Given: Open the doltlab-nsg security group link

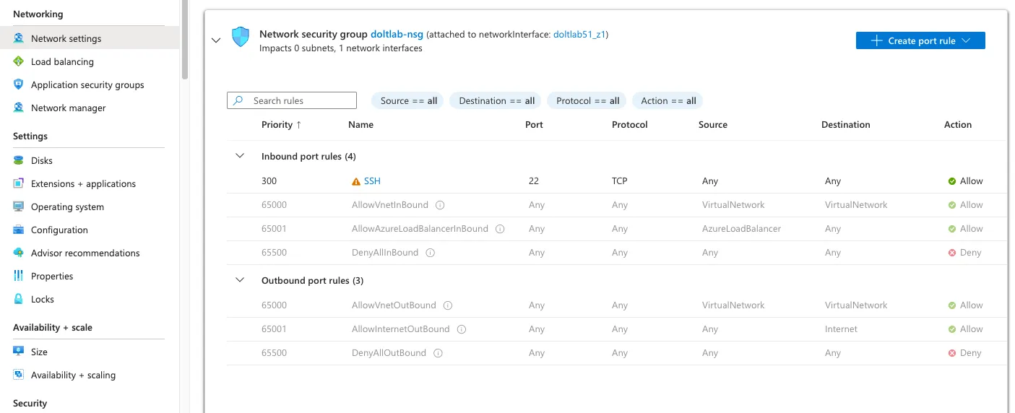Looking at the screenshot, I should point(397,35).
